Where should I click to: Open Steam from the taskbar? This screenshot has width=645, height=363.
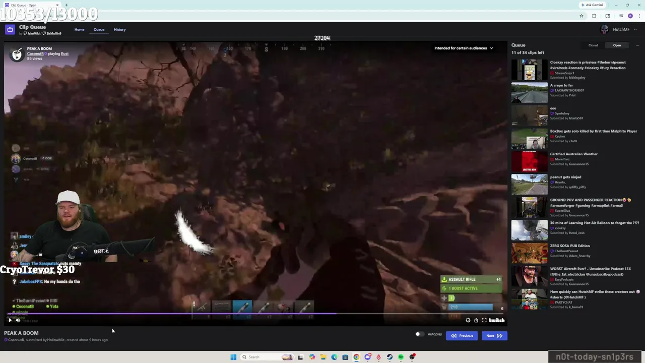(x=390, y=357)
